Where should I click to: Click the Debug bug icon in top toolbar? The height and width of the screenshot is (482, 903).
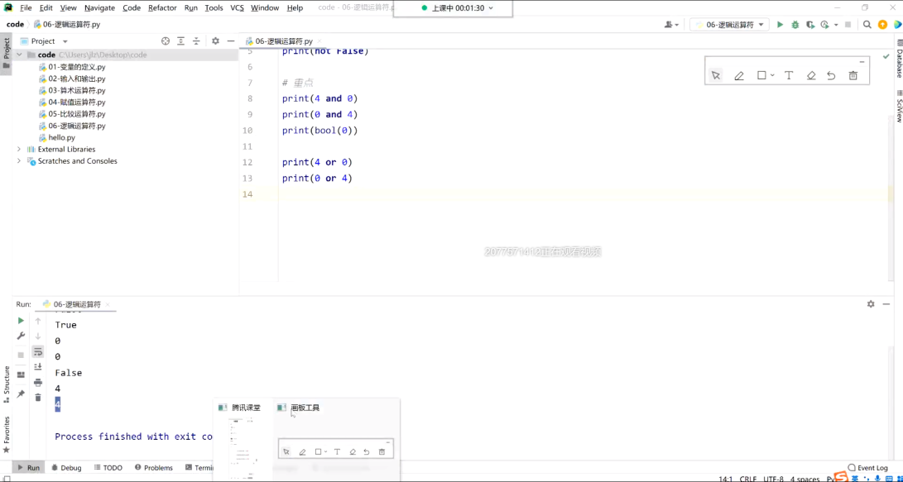click(x=795, y=25)
